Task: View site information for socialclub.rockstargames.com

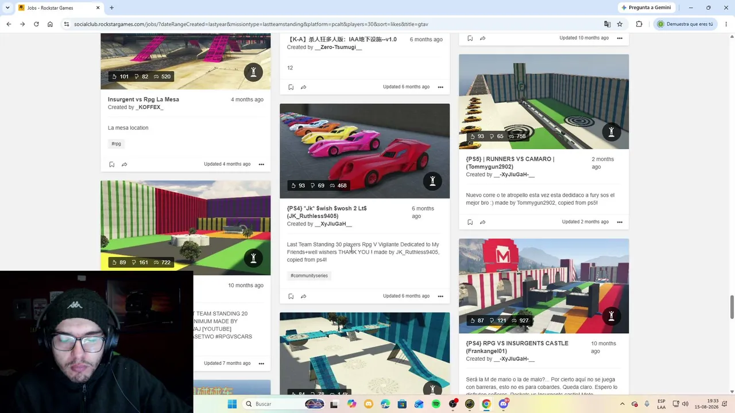Action: pos(67,24)
